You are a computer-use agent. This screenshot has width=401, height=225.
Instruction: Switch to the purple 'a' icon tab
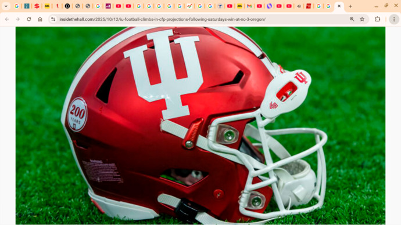(108, 6)
